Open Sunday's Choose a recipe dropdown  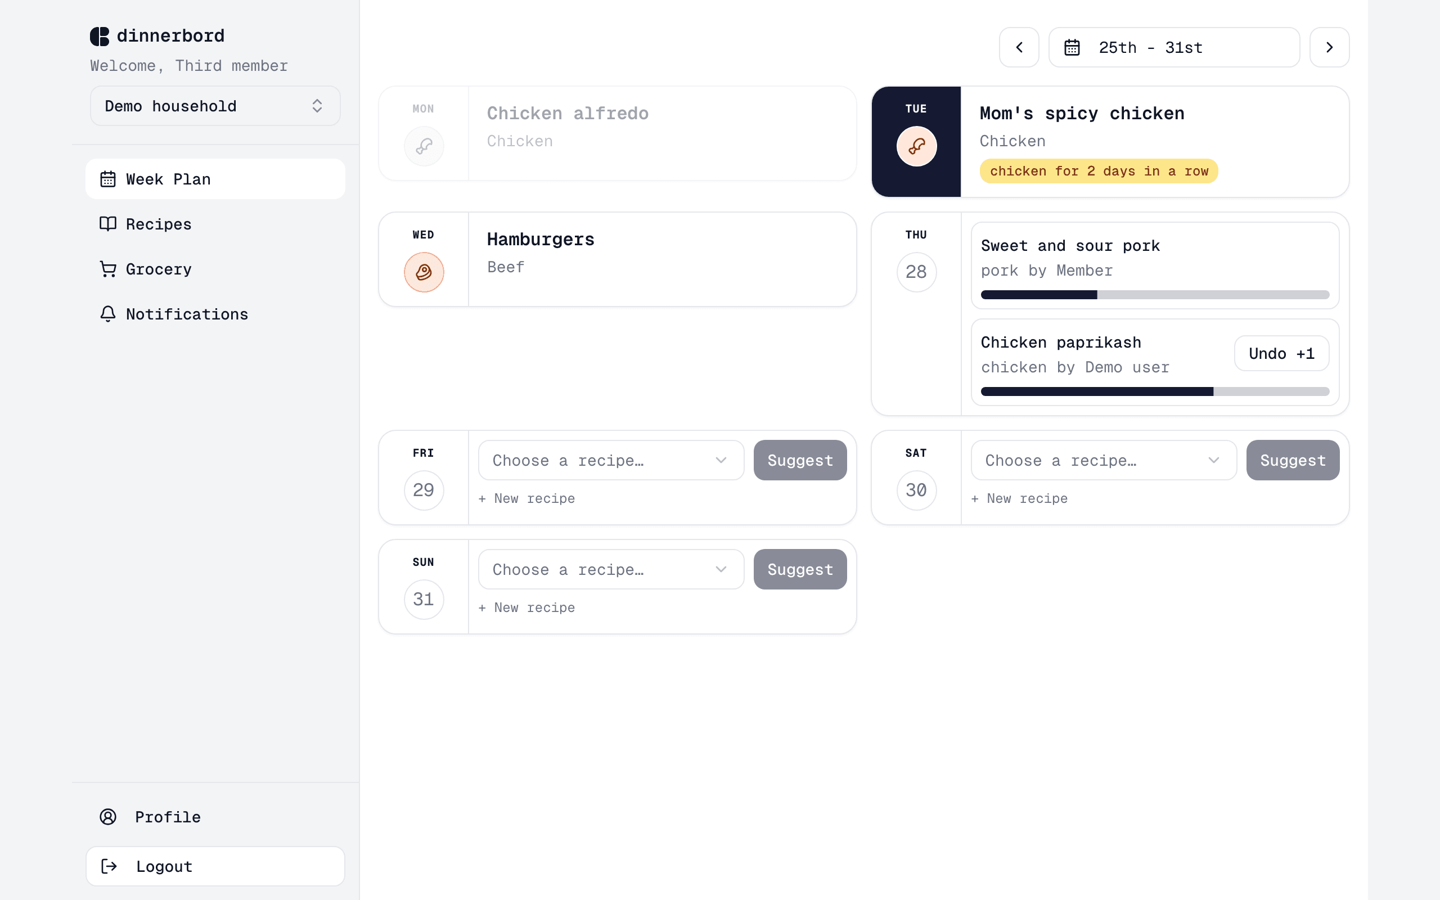click(611, 569)
